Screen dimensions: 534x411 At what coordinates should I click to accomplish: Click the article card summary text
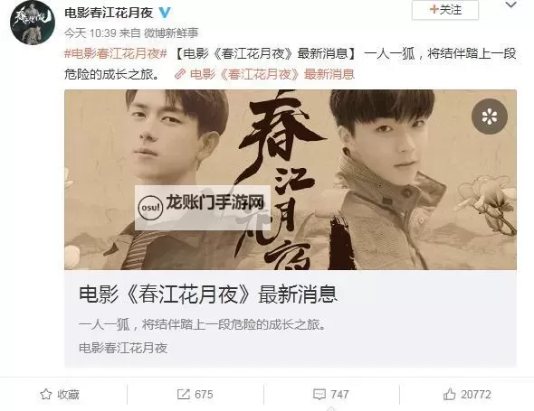tap(203, 324)
